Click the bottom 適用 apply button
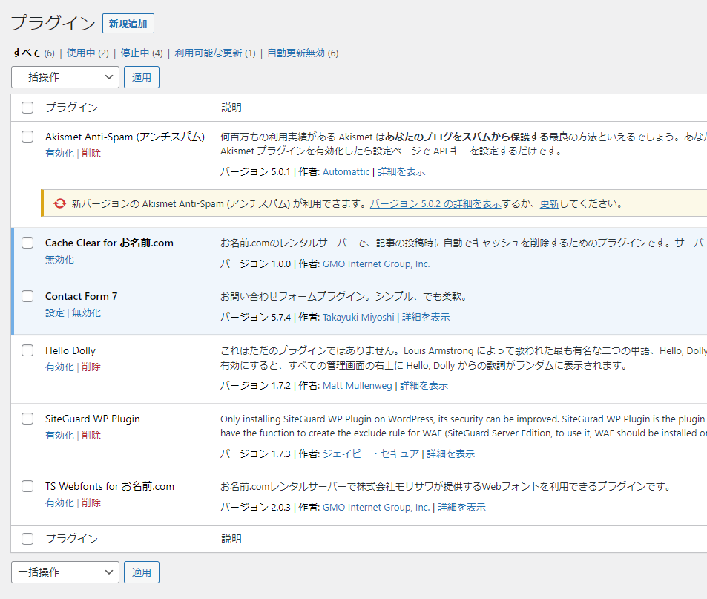Viewport: 707px width, 599px height. pyautogui.click(x=142, y=572)
